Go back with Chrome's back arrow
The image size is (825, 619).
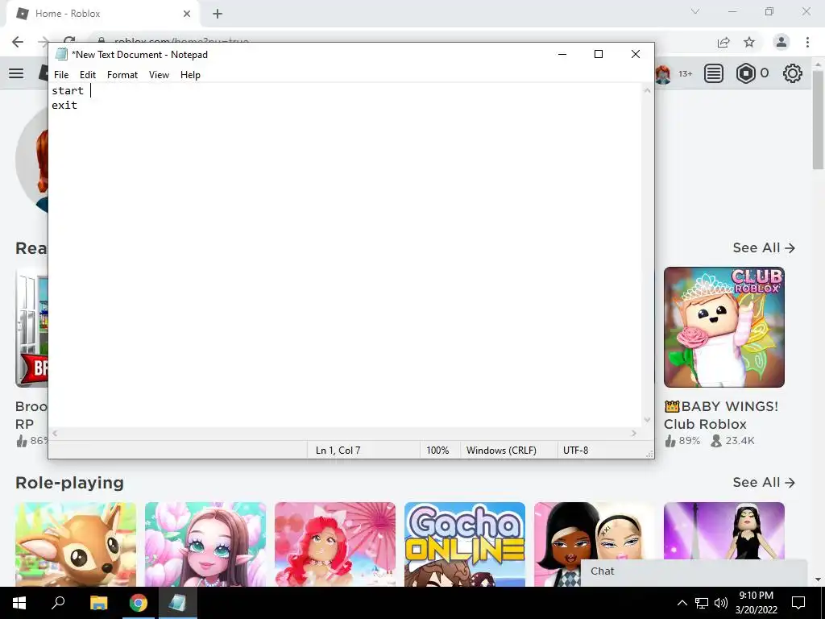(x=18, y=42)
